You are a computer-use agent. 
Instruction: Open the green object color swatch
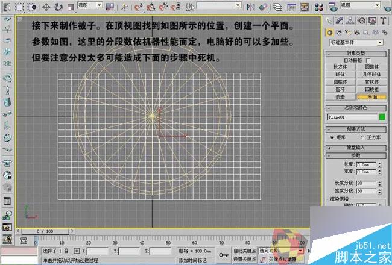382,117
